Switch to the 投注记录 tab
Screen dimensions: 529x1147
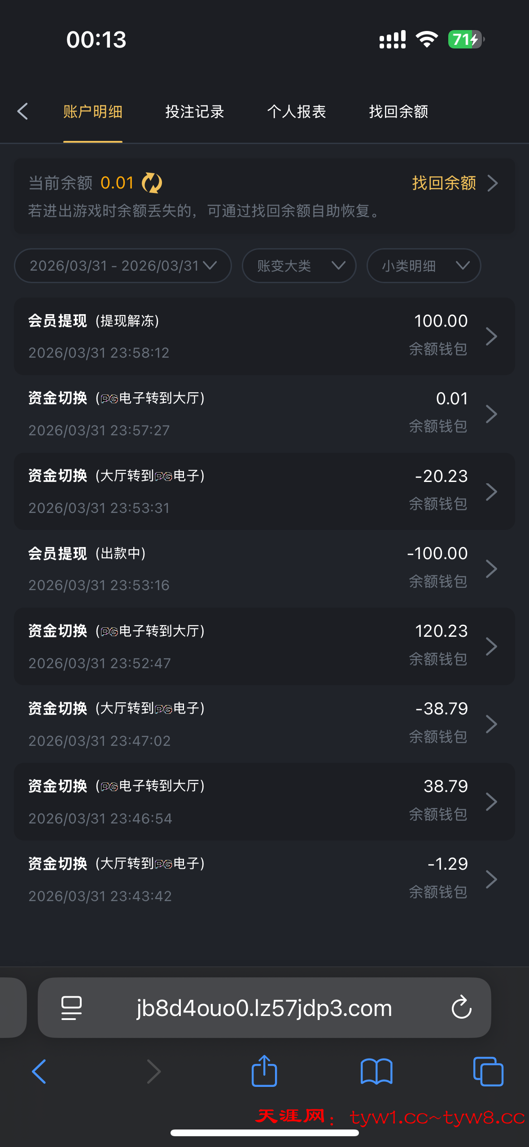pyautogui.click(x=195, y=111)
